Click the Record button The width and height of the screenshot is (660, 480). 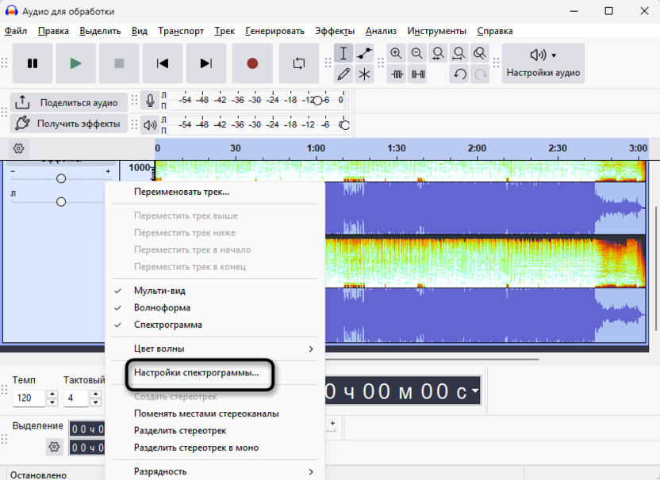coord(252,63)
